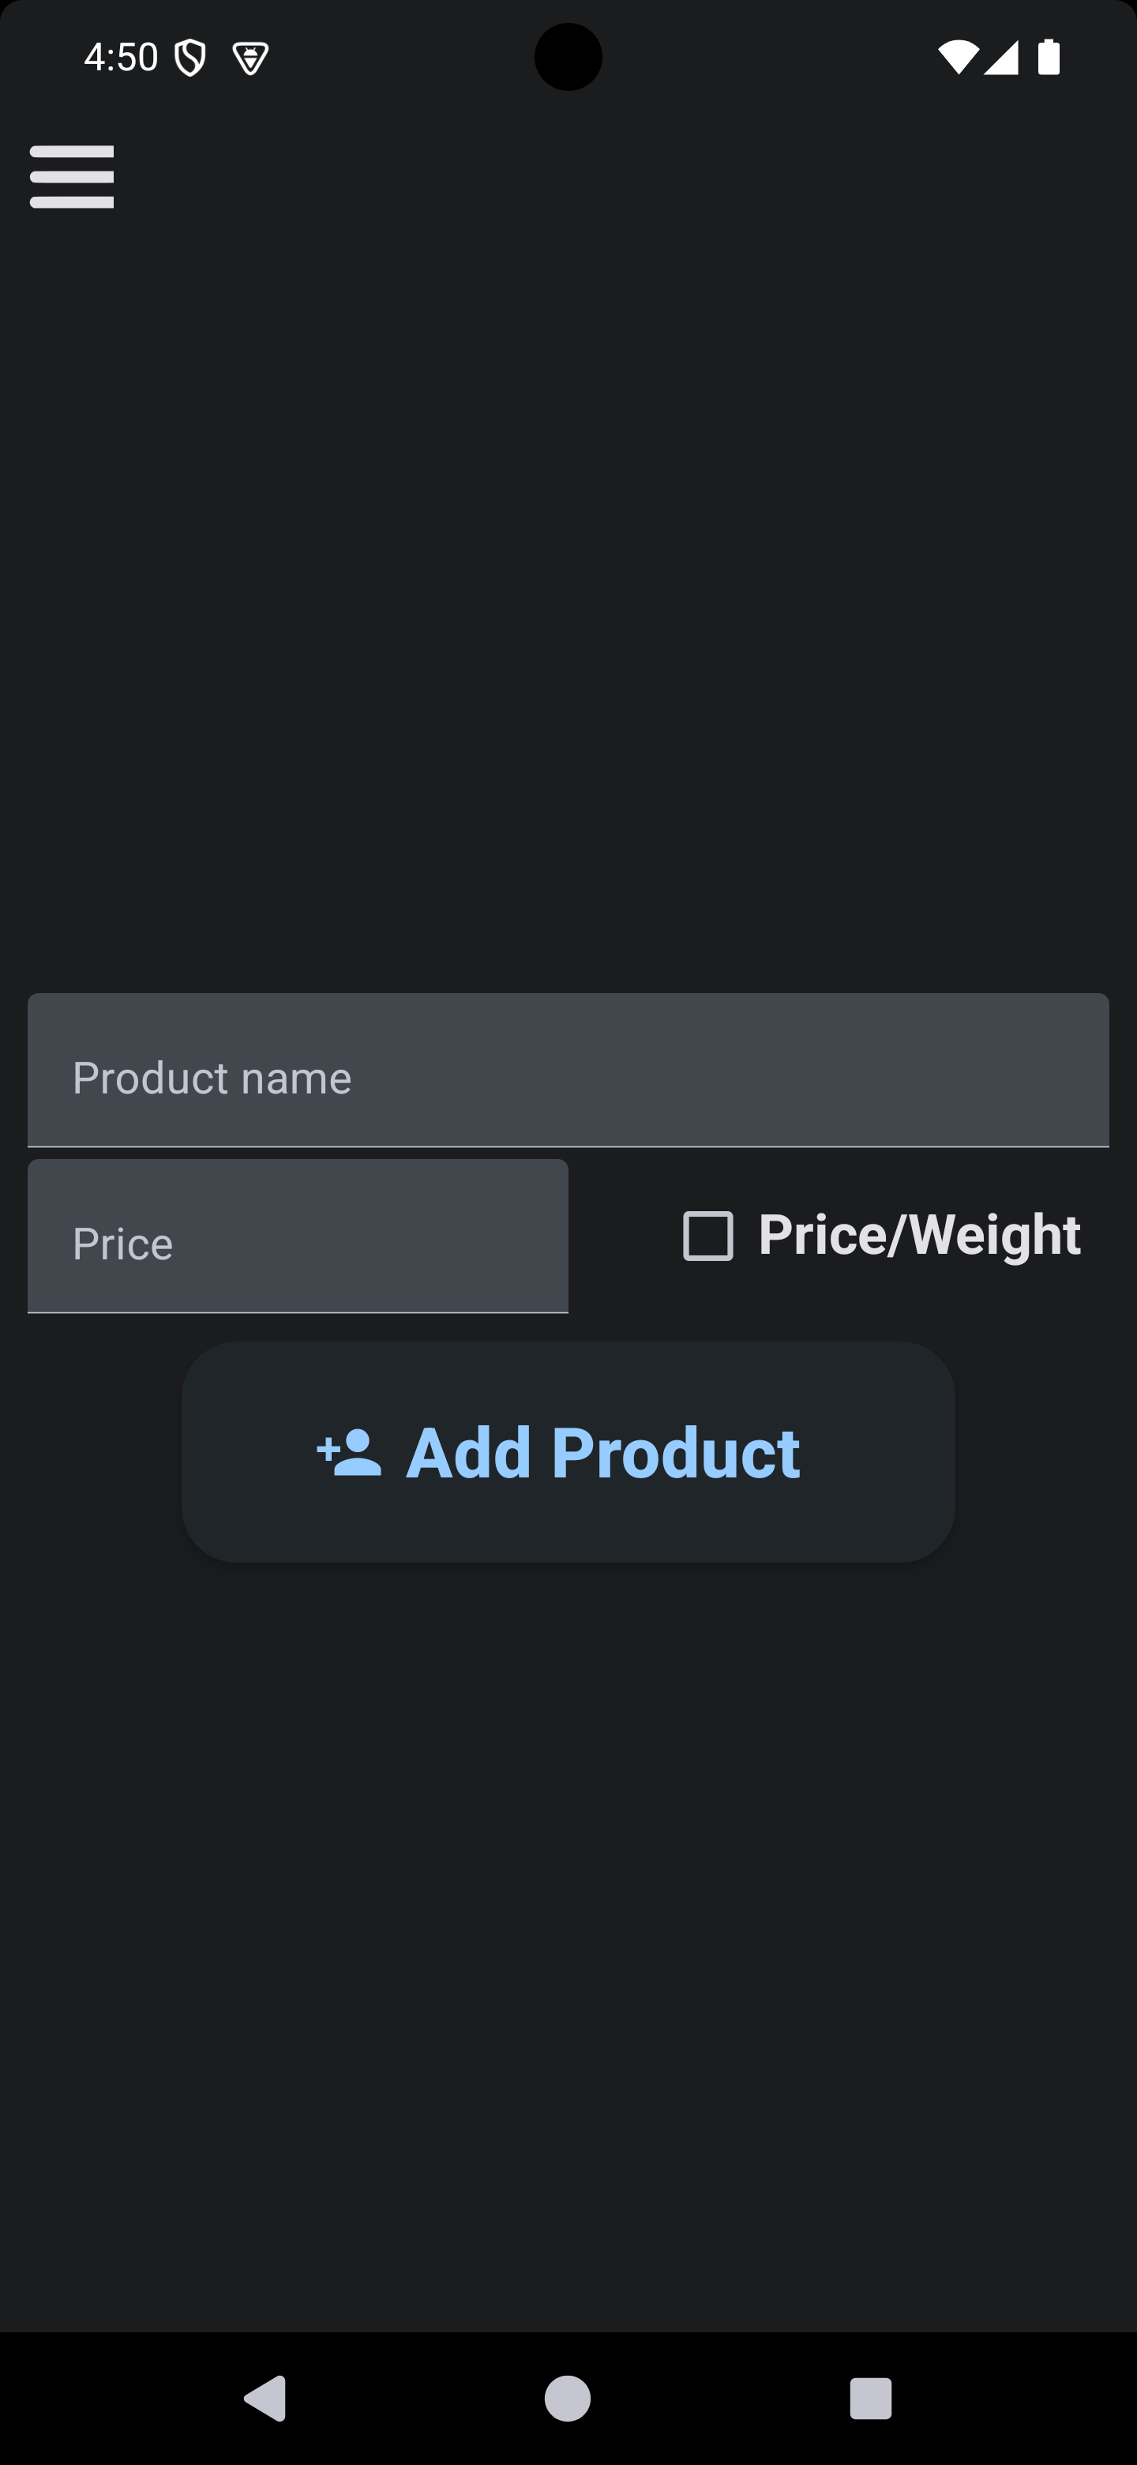Open the hamburger navigation menu
1137x2465 pixels.
pos(72,177)
